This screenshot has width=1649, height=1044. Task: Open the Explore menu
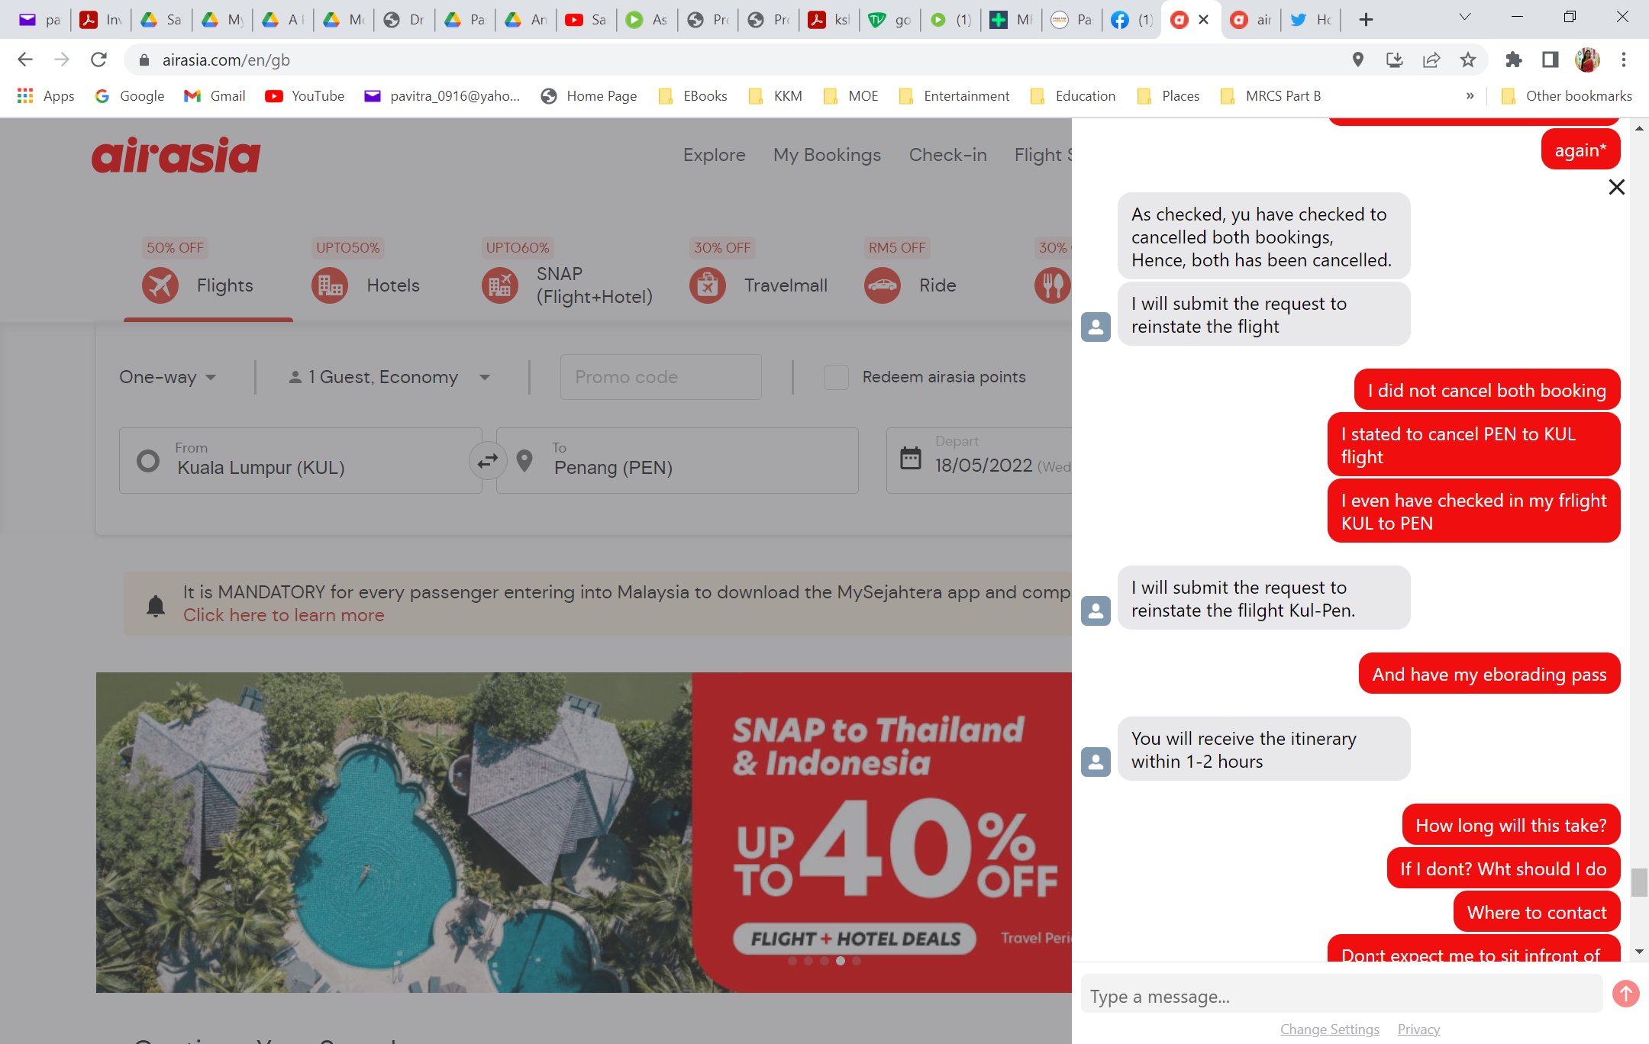click(x=714, y=155)
